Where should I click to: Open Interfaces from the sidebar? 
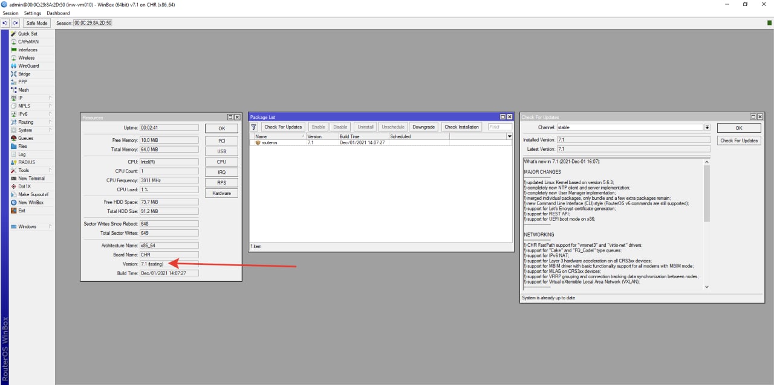pyautogui.click(x=28, y=50)
